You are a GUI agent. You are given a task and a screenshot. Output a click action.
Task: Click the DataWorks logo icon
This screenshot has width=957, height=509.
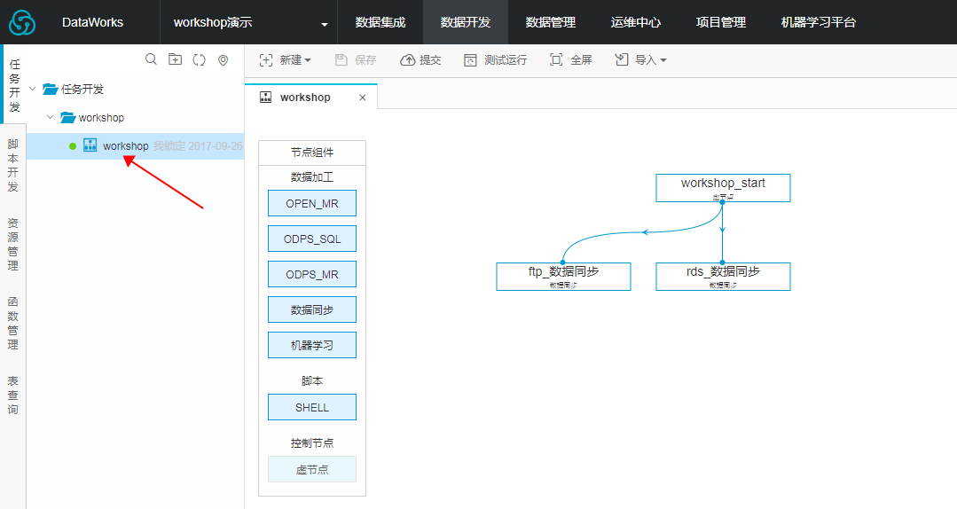tap(22, 22)
